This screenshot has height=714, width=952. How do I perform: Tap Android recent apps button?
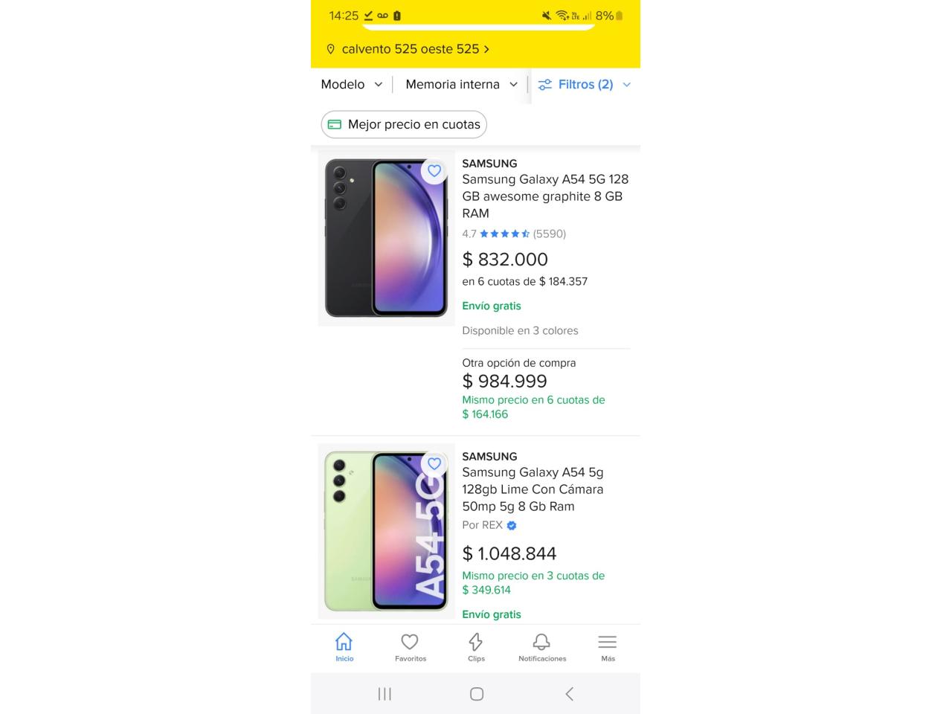[x=385, y=694]
